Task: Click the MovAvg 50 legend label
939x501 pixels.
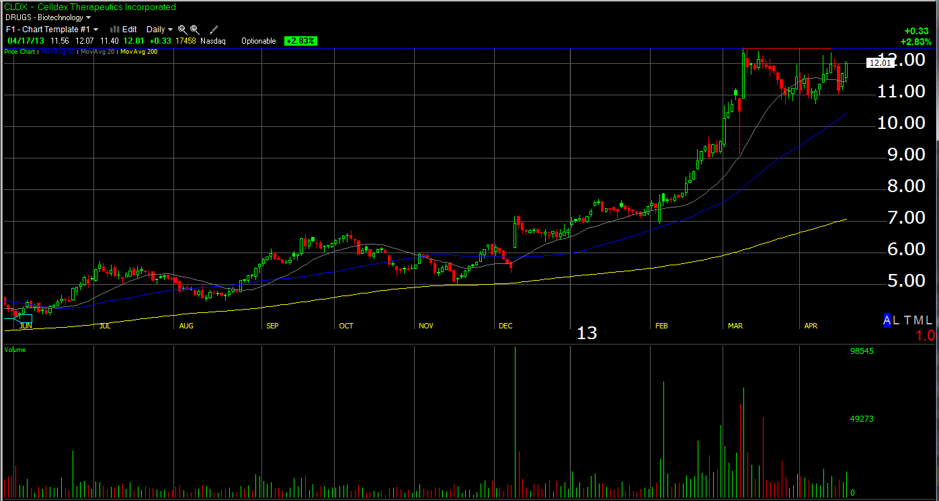Action: [56, 52]
